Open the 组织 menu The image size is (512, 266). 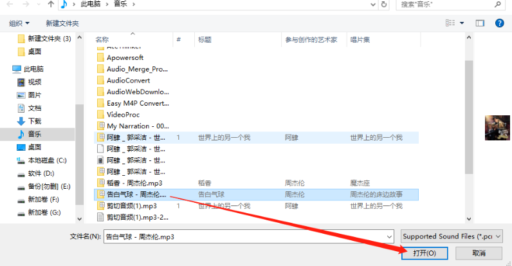coord(19,23)
